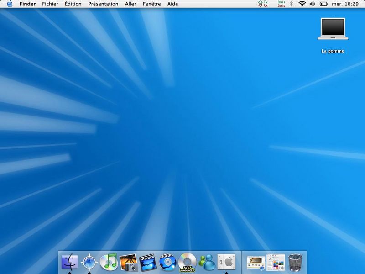Open the Apple menu
Screen dimensions: 365x274
[10, 4]
